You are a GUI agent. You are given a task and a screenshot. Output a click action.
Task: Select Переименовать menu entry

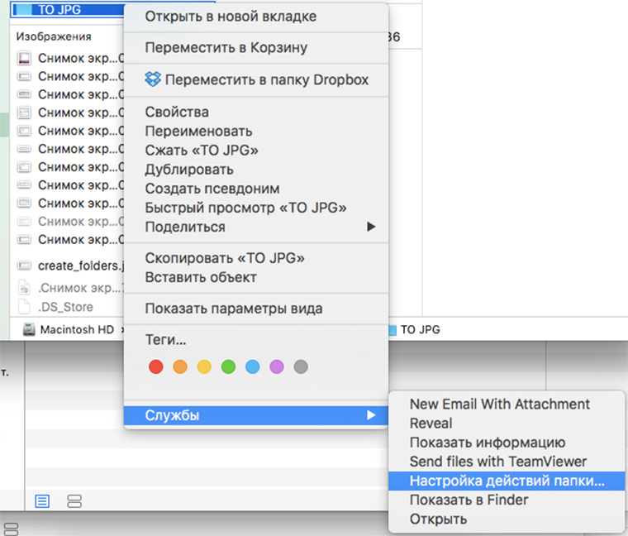(256, 131)
